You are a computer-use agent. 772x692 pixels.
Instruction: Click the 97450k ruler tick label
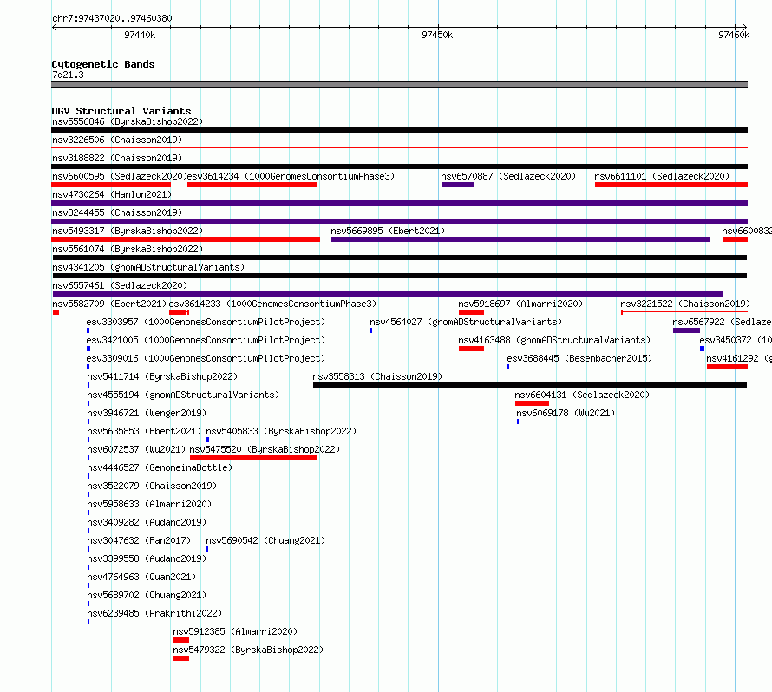tap(437, 35)
